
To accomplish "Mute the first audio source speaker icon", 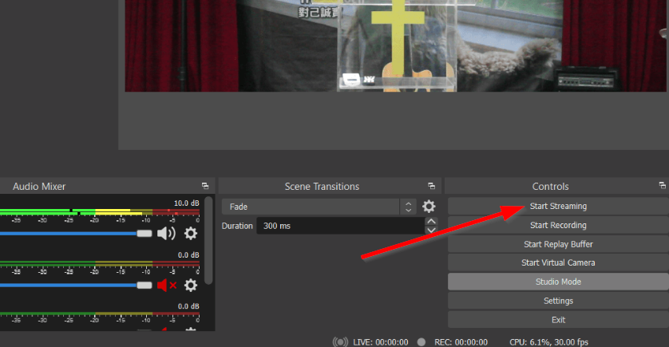I will point(165,234).
